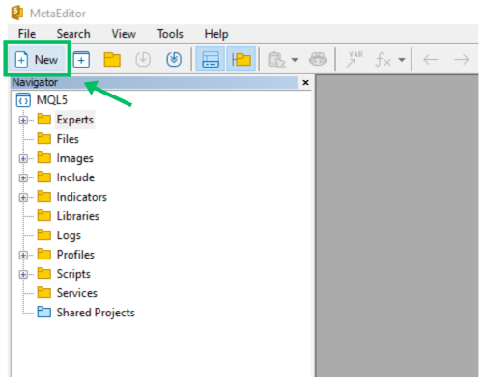Image resolution: width=483 pixels, height=382 pixels.
Task: Close the Navigator panel
Action: click(x=305, y=83)
